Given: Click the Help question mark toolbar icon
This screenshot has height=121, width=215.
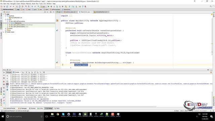Looking at the screenshot, I should point(83,7).
